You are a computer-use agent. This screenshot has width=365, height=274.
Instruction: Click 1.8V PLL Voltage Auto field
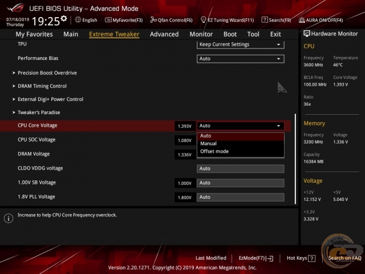point(241,197)
